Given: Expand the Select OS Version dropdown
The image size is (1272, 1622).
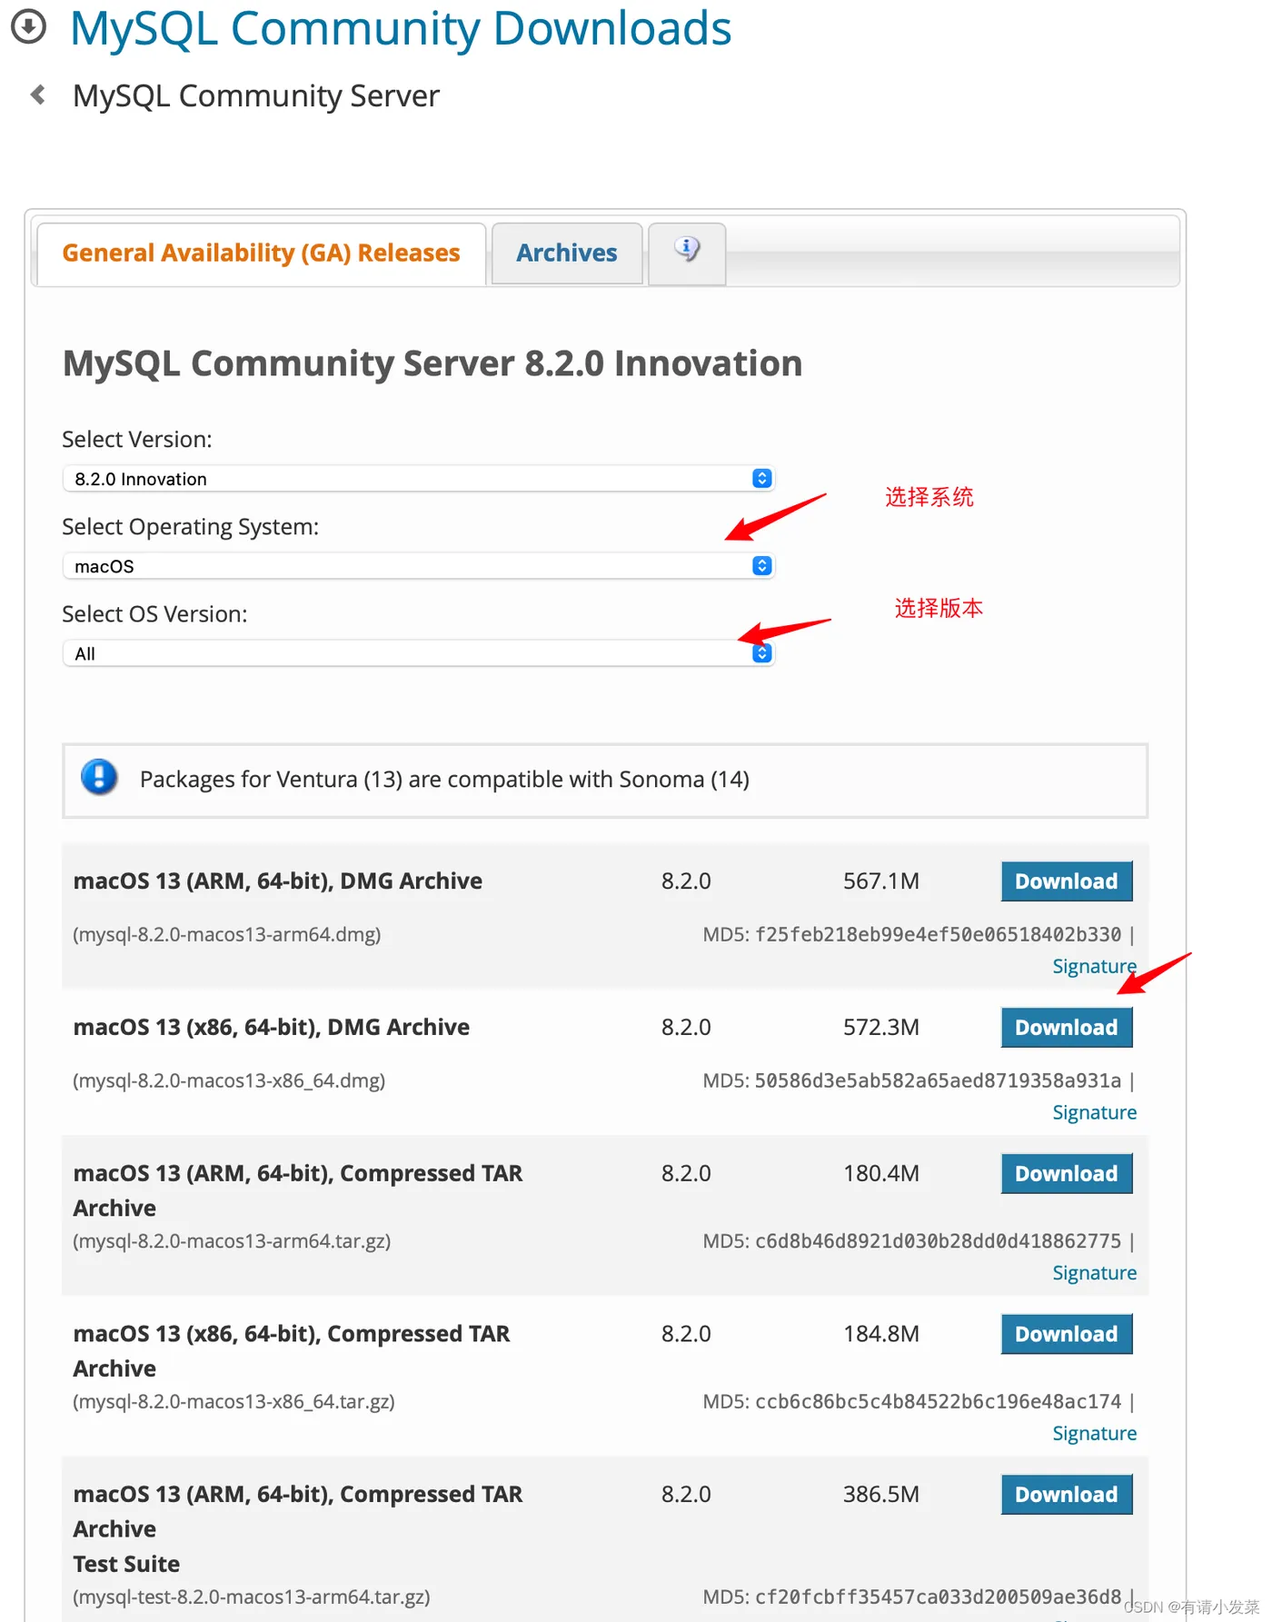Looking at the screenshot, I should pyautogui.click(x=418, y=653).
